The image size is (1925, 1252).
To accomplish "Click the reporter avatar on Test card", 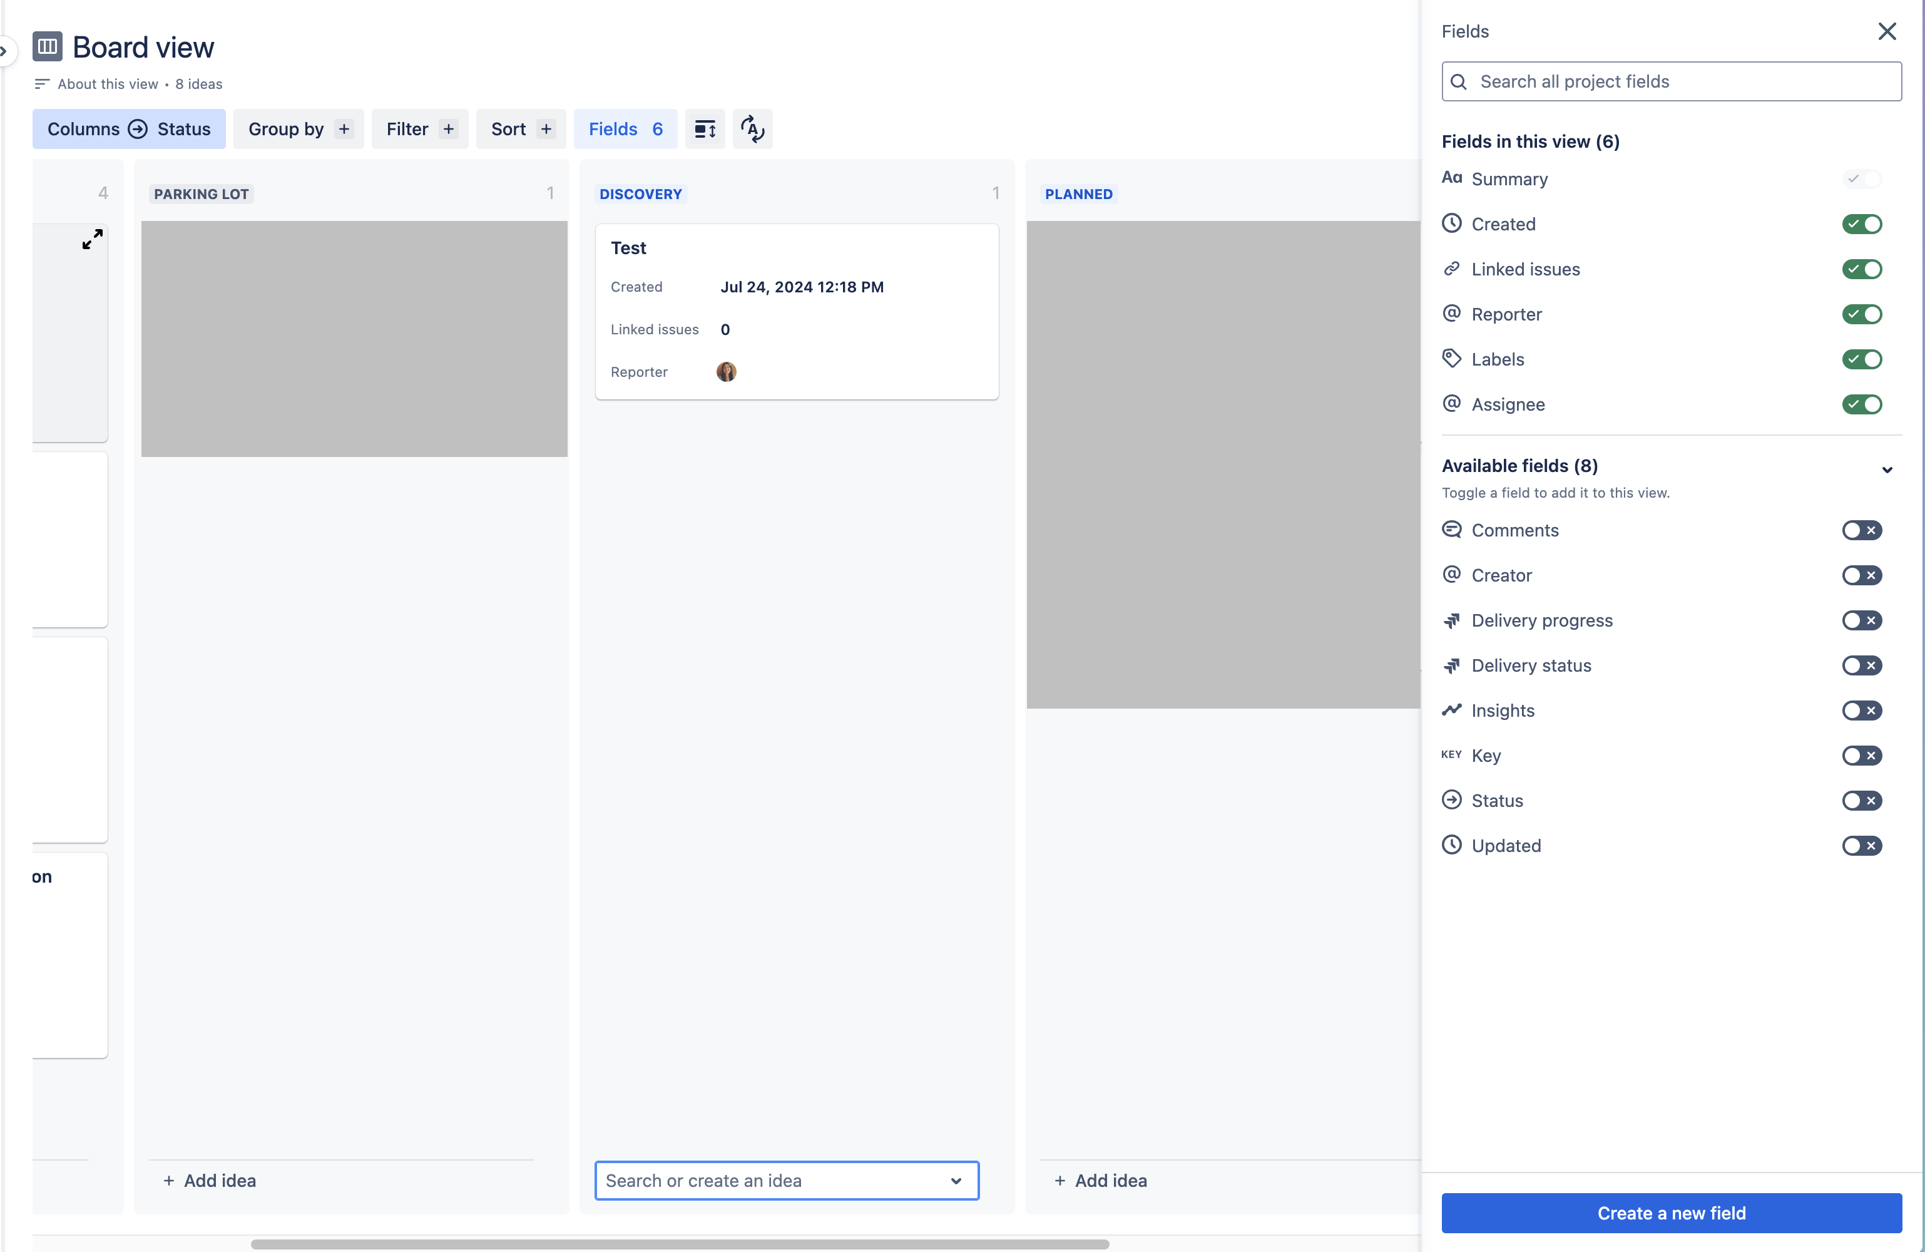I will coord(727,372).
